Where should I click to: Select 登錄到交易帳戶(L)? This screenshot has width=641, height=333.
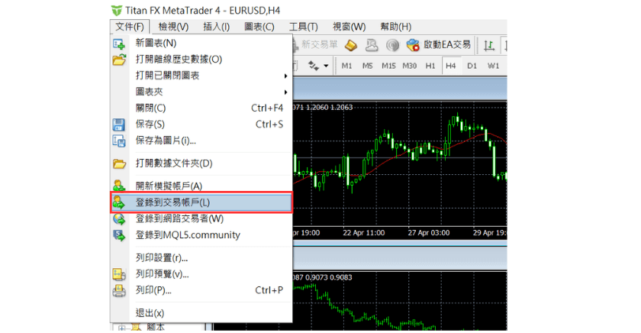click(x=201, y=202)
